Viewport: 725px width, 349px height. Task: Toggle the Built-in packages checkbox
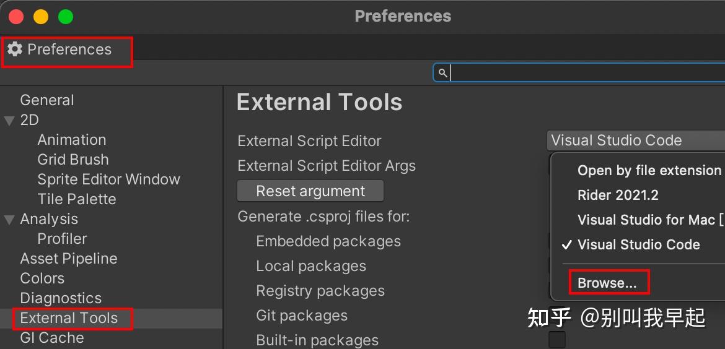pyautogui.click(x=557, y=340)
